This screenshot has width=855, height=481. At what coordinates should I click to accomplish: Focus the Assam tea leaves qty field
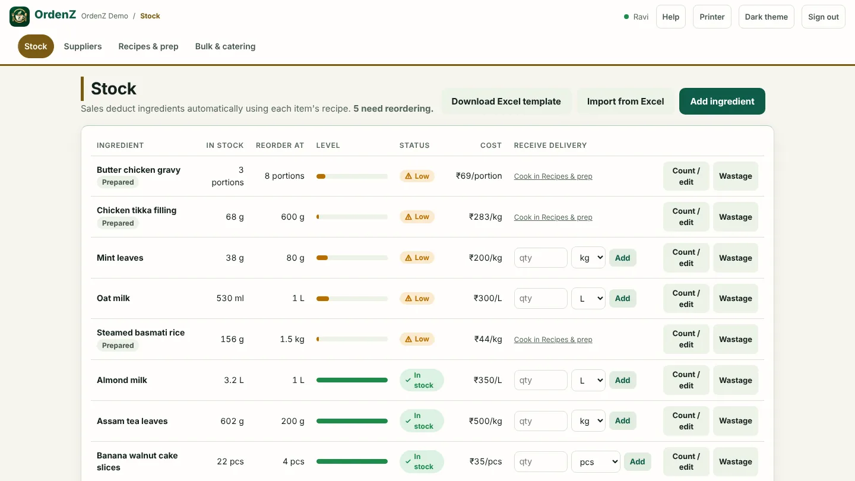541,421
